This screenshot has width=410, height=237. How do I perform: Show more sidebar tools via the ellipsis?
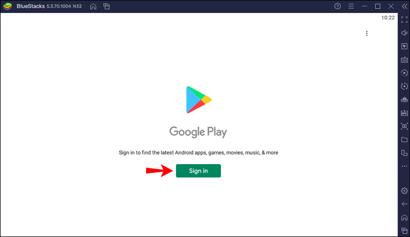point(404,166)
